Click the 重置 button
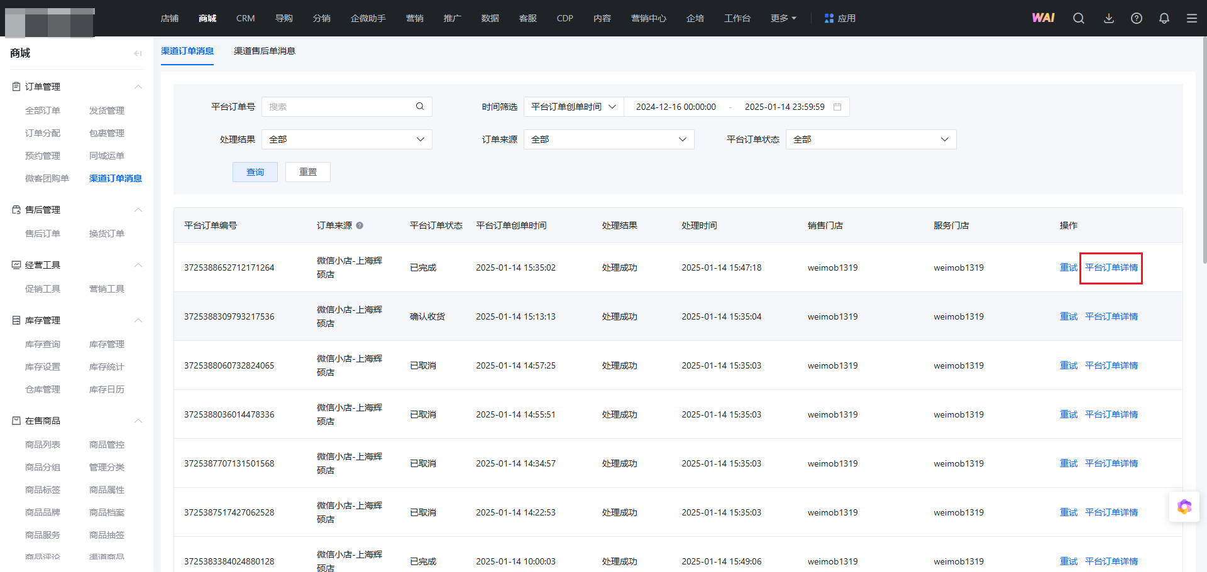This screenshot has height=572, width=1207. click(308, 172)
